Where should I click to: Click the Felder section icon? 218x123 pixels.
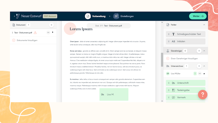(168, 25)
